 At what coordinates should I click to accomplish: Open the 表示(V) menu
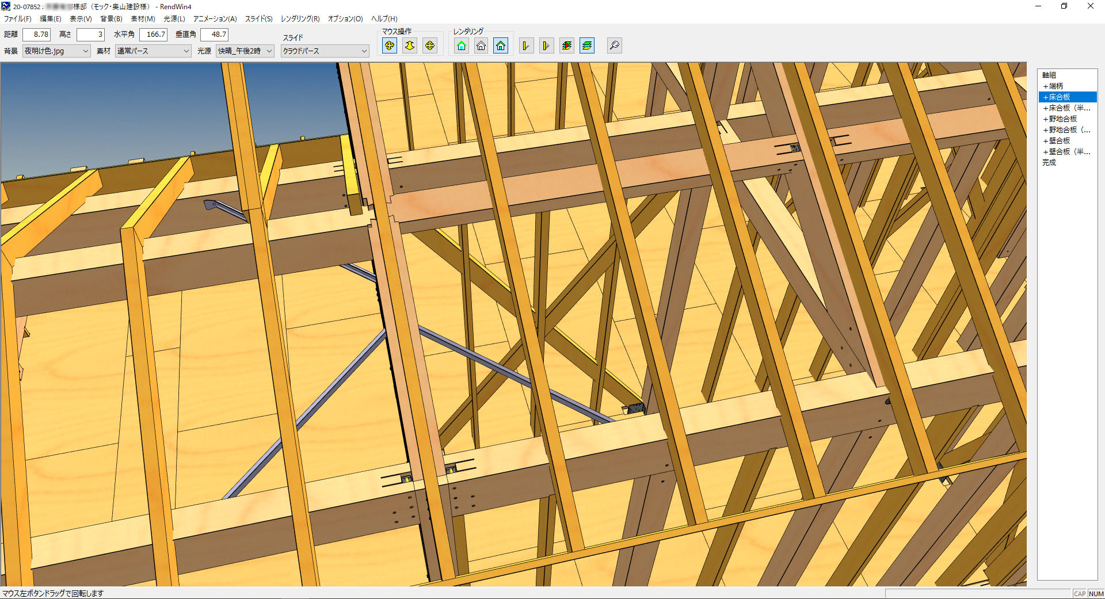pyautogui.click(x=81, y=19)
